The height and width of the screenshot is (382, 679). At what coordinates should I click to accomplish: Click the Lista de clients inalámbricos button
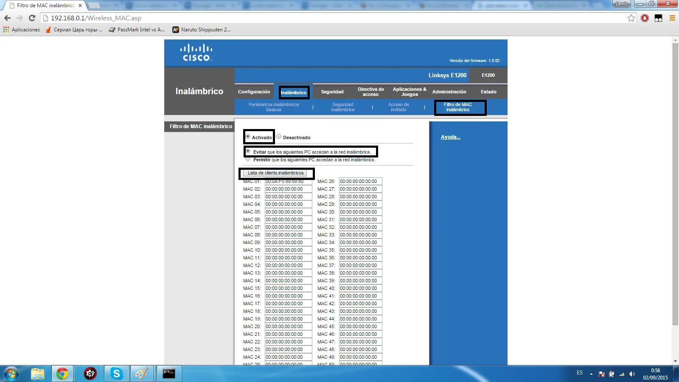tap(275, 173)
